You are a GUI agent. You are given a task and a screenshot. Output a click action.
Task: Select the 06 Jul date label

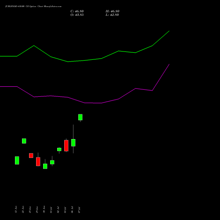(72, 210)
